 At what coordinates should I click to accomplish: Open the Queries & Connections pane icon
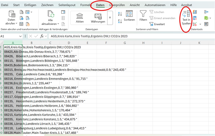click(x=63, y=12)
